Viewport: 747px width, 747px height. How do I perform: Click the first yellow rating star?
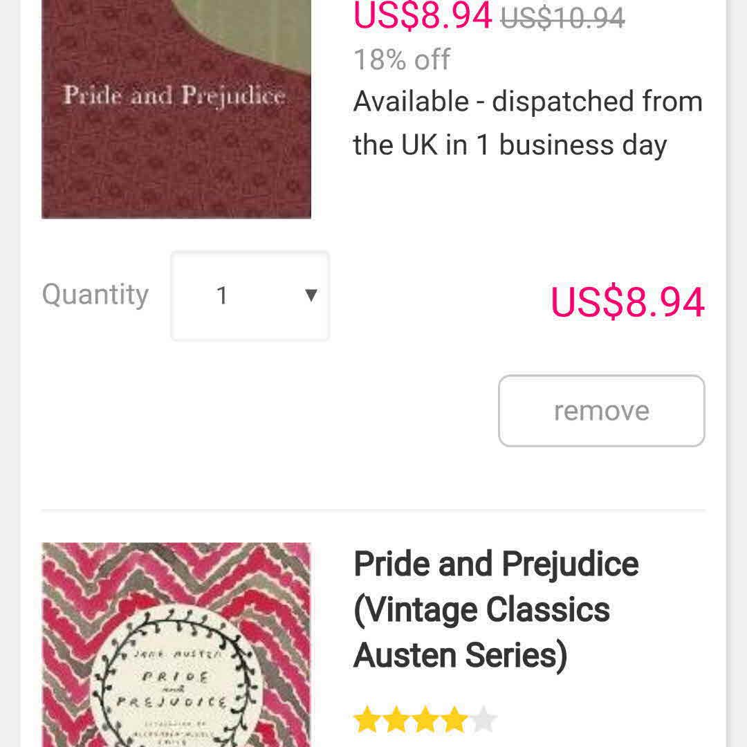367,720
